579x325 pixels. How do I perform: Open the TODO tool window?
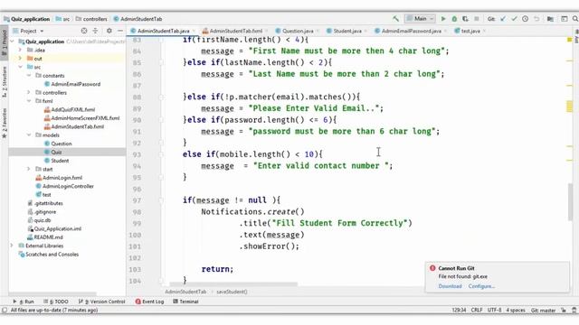click(x=56, y=302)
